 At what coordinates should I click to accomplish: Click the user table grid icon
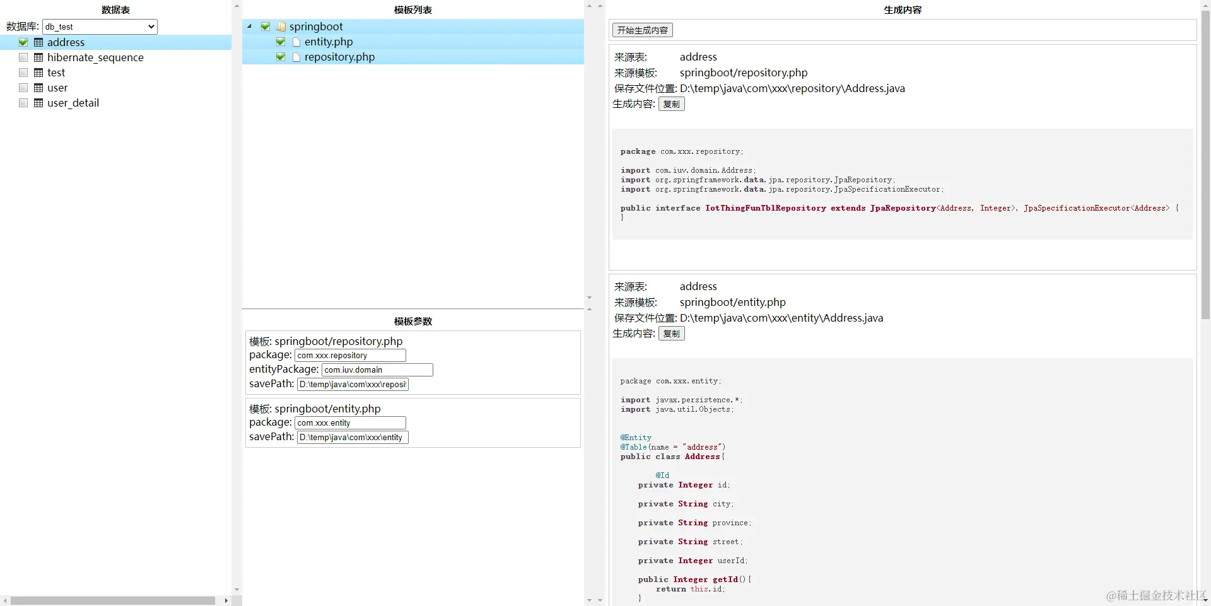coord(38,88)
